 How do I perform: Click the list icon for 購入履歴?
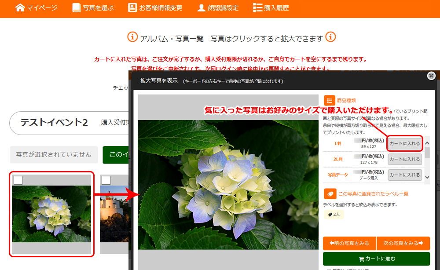pos(257,7)
